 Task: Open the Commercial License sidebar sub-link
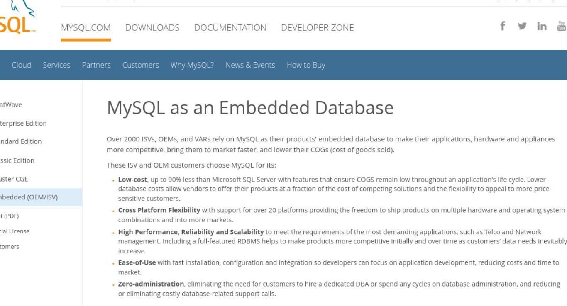(15, 231)
